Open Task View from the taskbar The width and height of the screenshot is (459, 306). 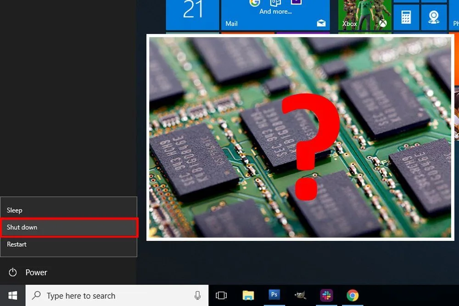click(x=222, y=295)
